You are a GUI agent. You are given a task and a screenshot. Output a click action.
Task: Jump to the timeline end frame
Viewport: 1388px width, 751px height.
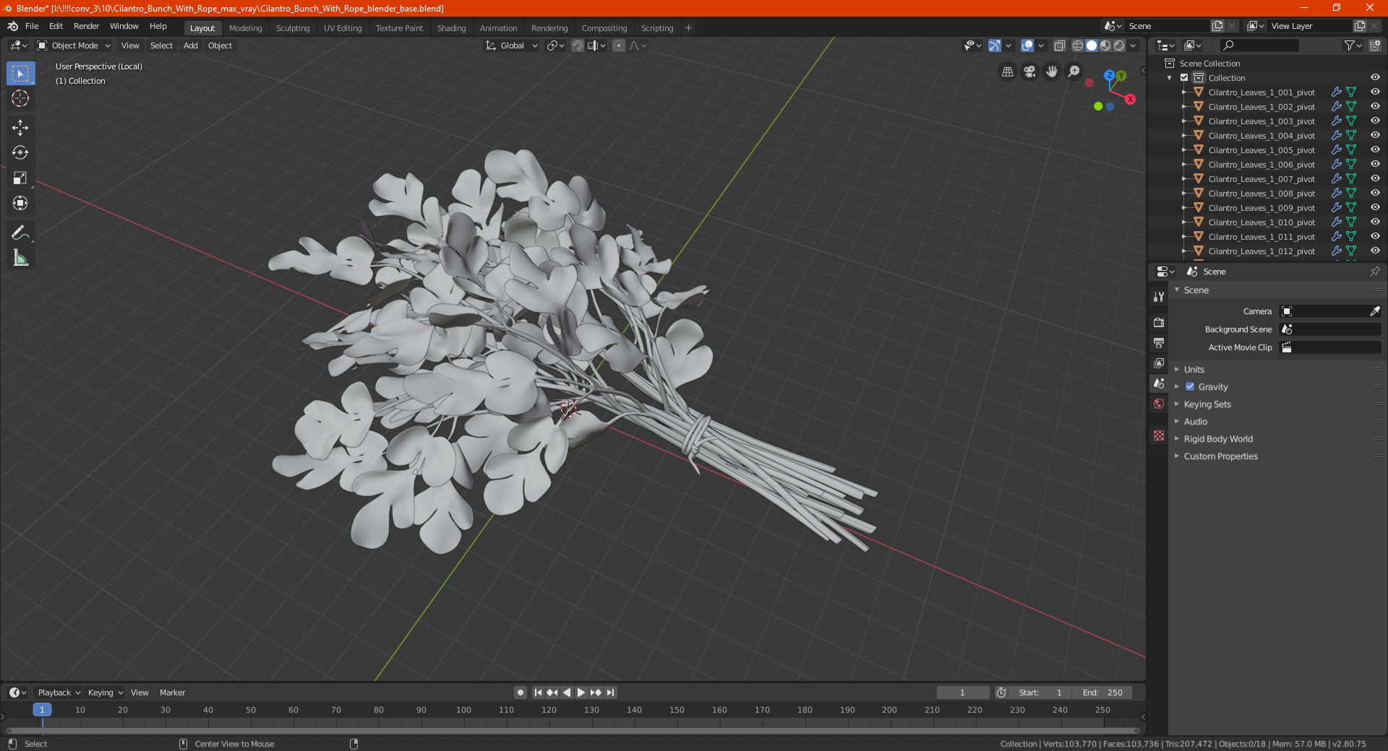point(611,693)
